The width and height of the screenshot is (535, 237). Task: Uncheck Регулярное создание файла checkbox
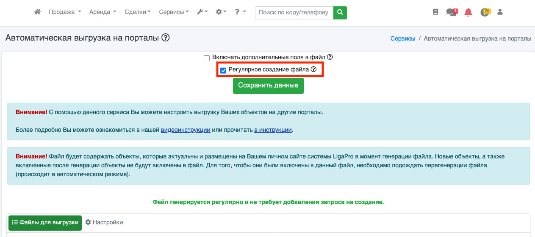pyautogui.click(x=223, y=70)
